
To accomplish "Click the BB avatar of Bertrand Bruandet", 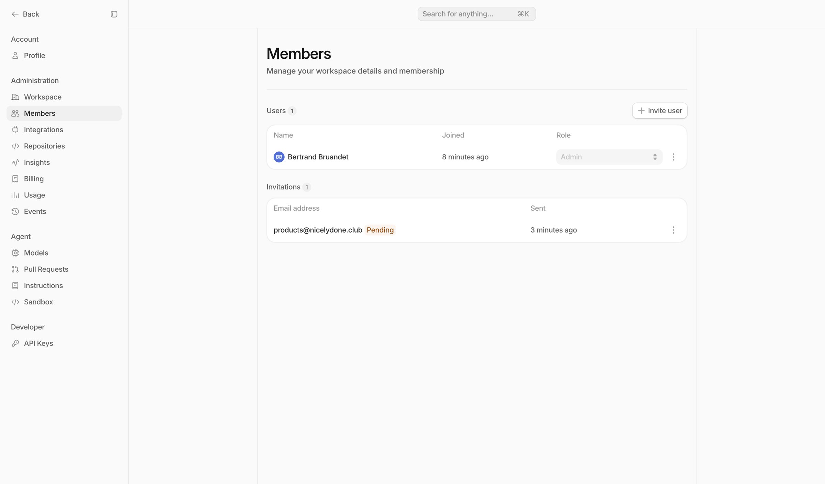I will pyautogui.click(x=279, y=157).
